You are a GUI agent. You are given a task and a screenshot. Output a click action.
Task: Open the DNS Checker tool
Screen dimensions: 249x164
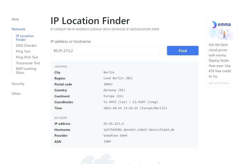pos(26,46)
